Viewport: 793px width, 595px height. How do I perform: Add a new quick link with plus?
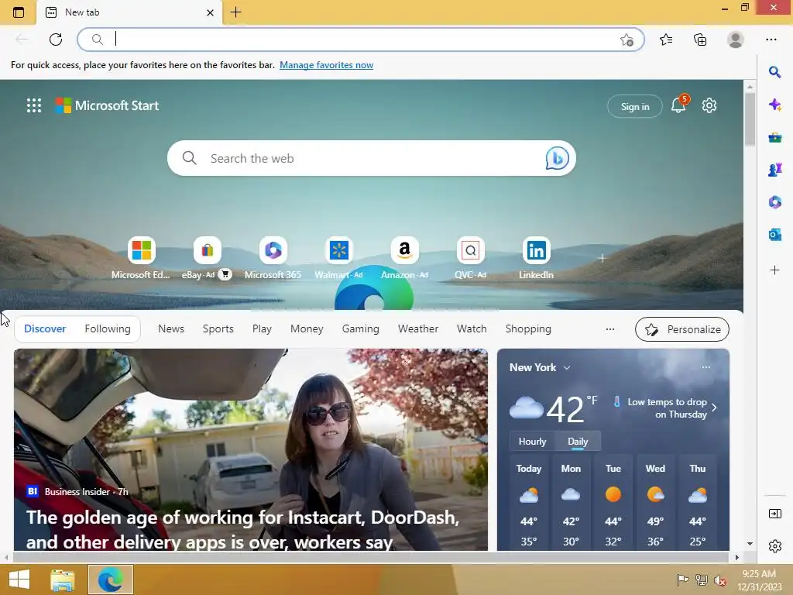click(x=602, y=259)
